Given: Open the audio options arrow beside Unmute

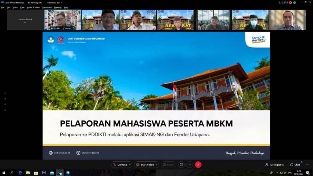Looking at the screenshot, I should pyautogui.click(x=130, y=164).
